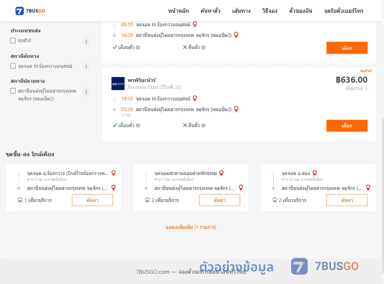The height and width of the screenshot is (284, 384).
Task: Click bus icon beside 1 เที่ยวบริการ
Action: point(20,200)
